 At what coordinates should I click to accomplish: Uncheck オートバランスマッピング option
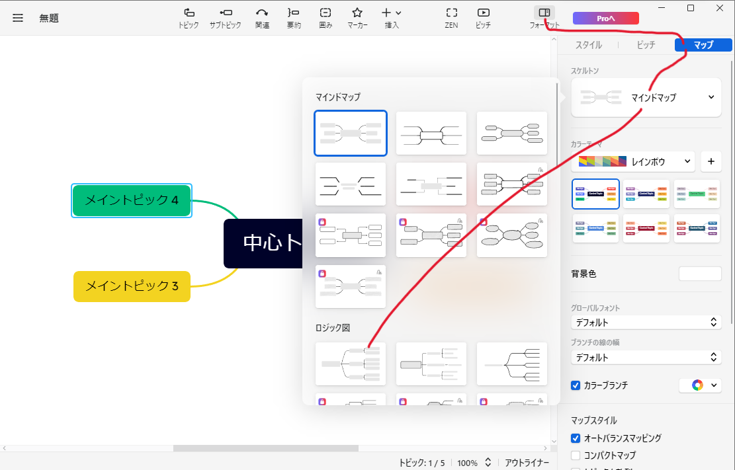(576, 438)
